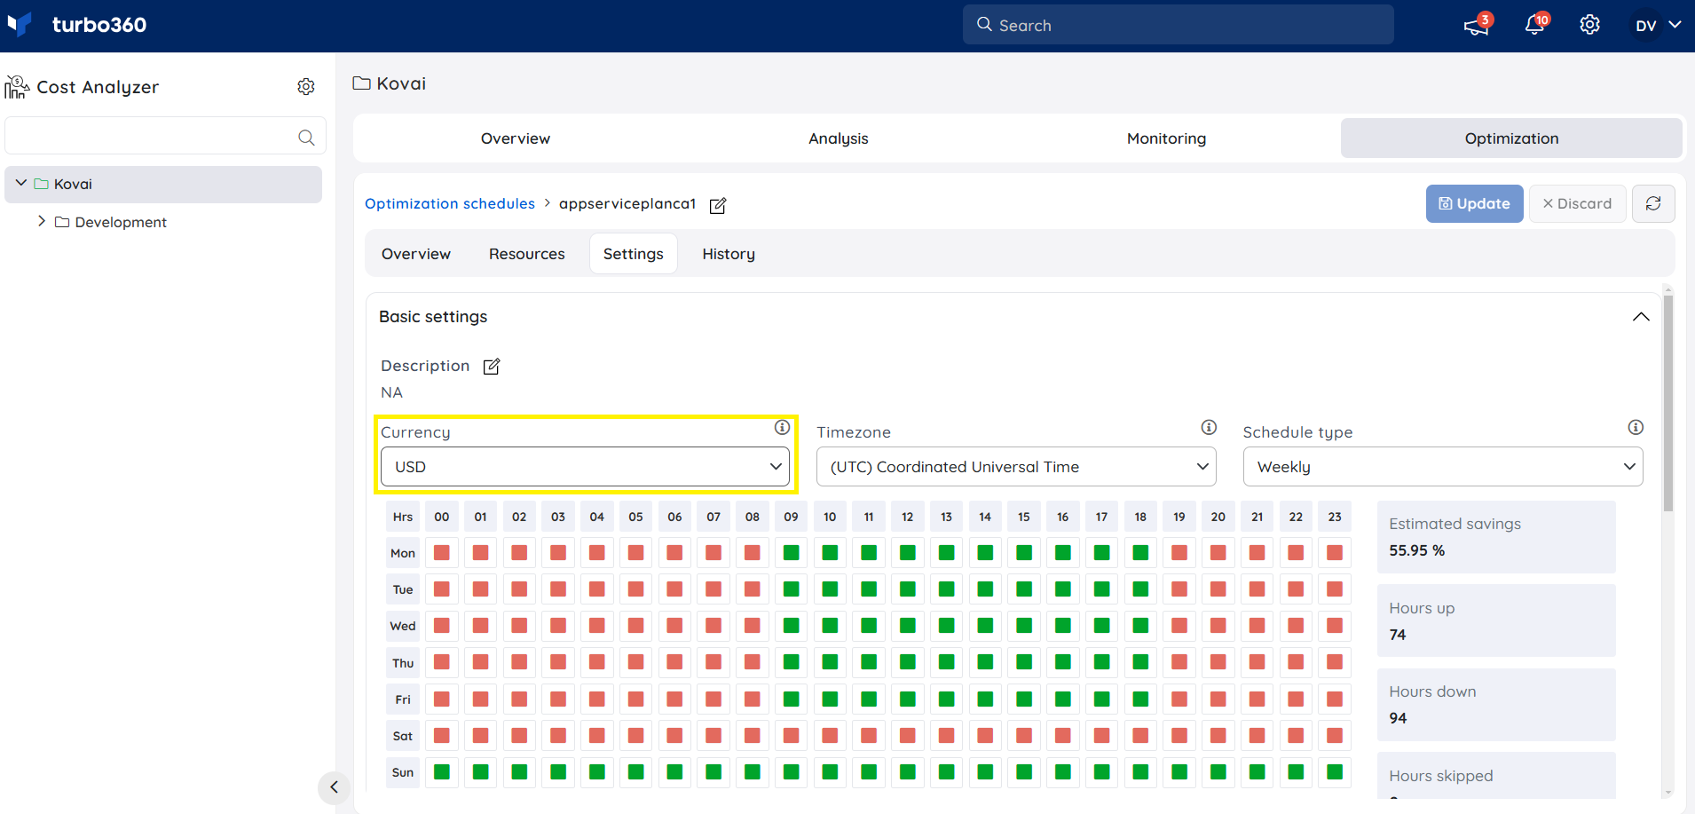Toggle Monday 09 hour cell
This screenshot has width=1695, height=814.
tap(791, 553)
